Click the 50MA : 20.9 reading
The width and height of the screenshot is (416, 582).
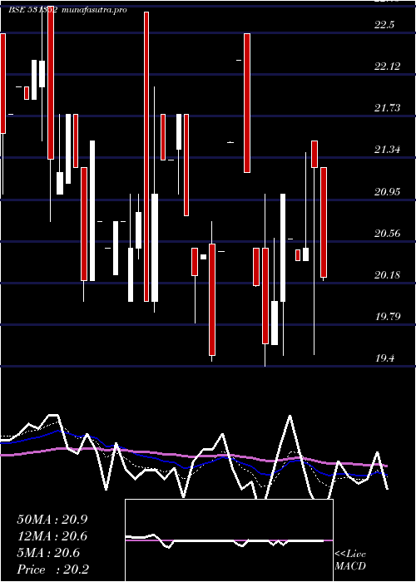(52, 520)
